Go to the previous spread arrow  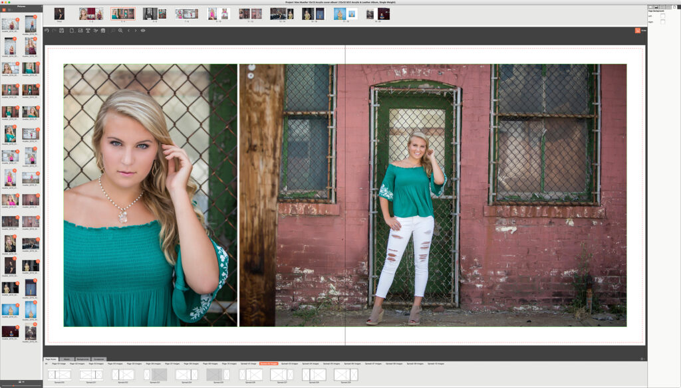128,31
